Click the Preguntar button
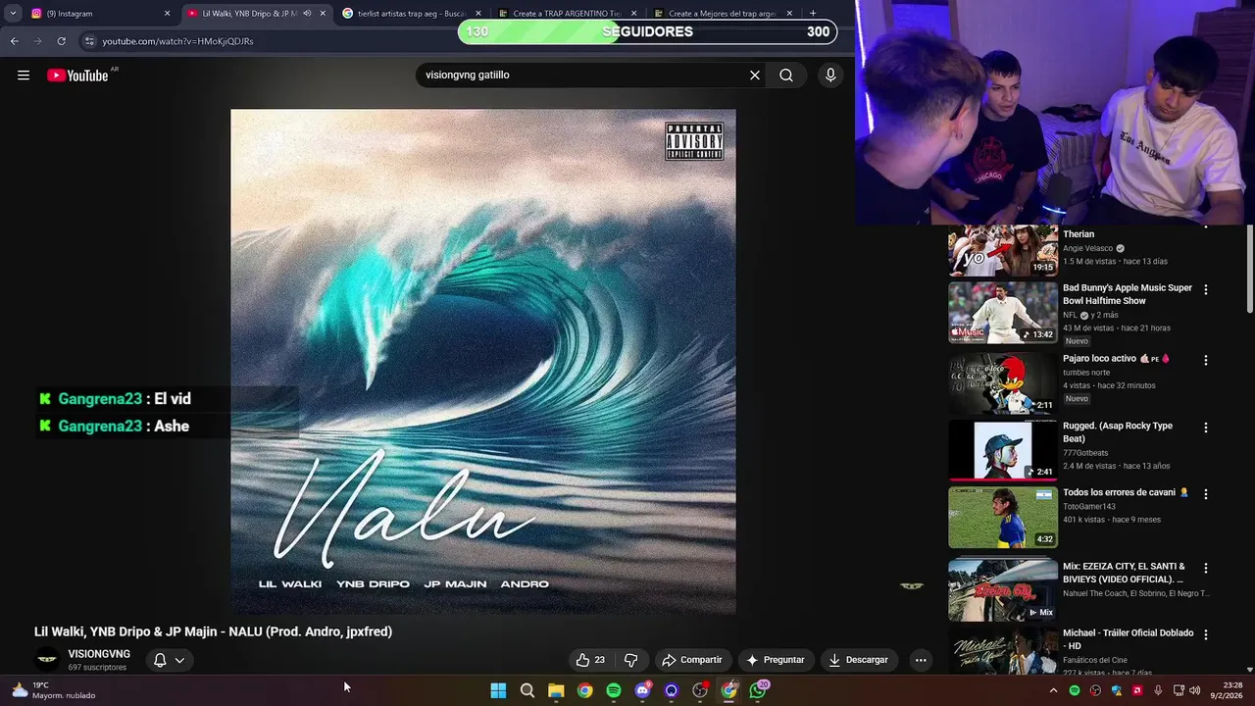This screenshot has width=1255, height=706. [775, 660]
